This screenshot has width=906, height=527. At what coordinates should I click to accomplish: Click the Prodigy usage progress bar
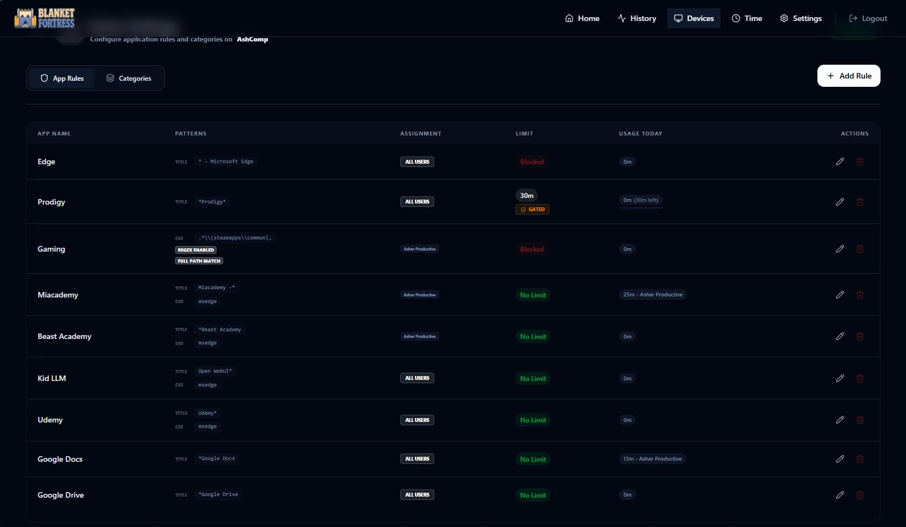coord(641,208)
